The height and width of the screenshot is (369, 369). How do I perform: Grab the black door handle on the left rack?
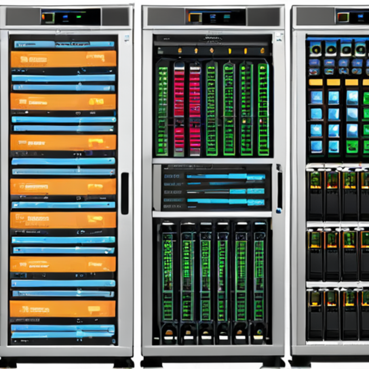pyautogui.click(x=125, y=194)
